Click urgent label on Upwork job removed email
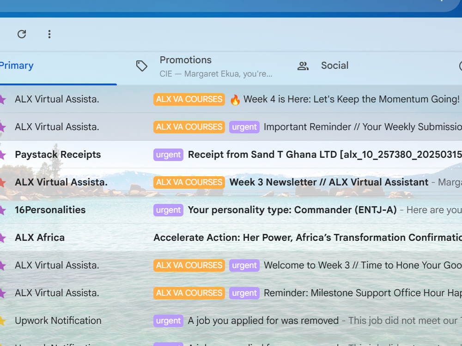This screenshot has height=346, width=462. [168, 321]
